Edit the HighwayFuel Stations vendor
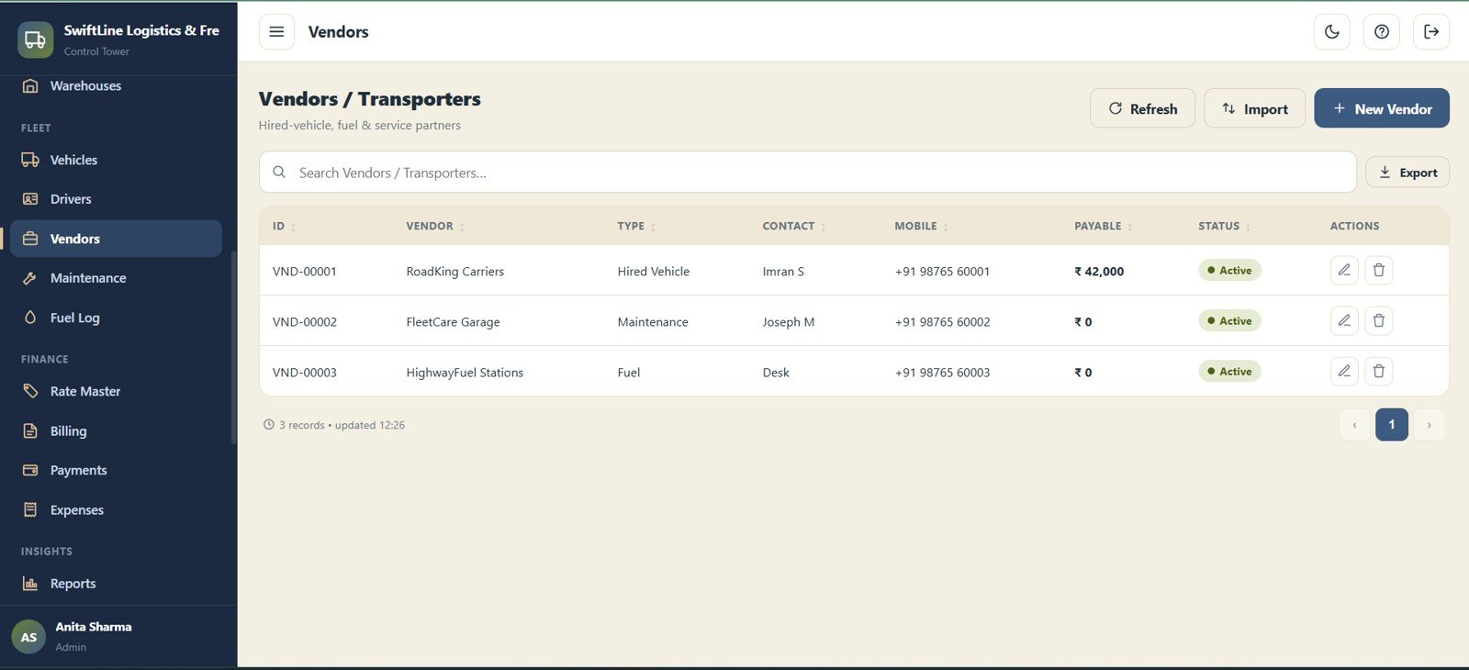The image size is (1469, 670). [x=1344, y=371]
